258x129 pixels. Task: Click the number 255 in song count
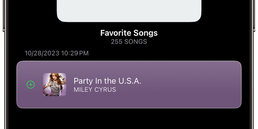[x=117, y=41]
